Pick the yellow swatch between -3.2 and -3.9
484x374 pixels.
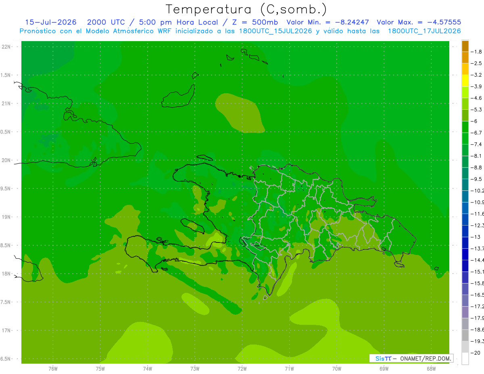point(465,81)
